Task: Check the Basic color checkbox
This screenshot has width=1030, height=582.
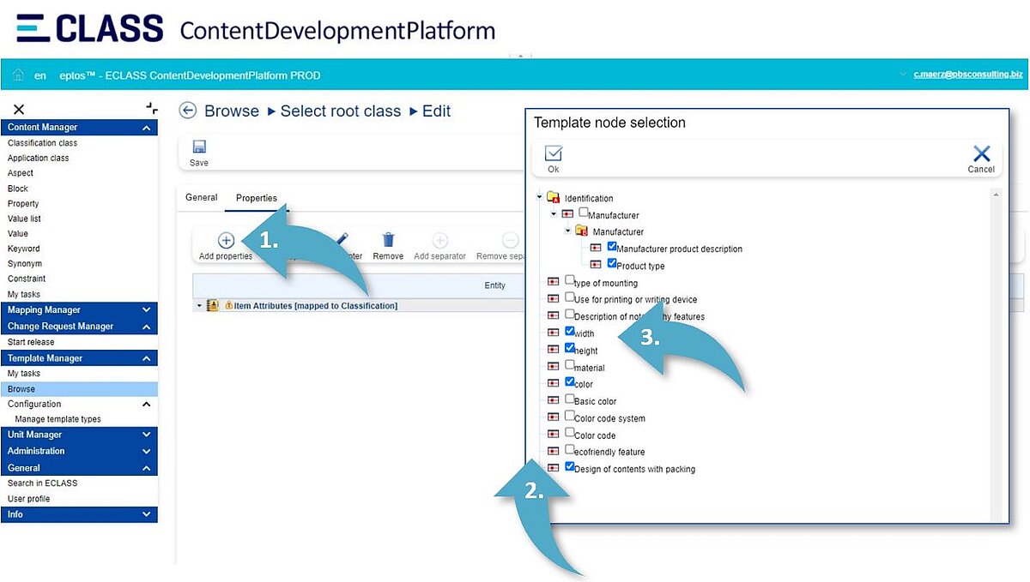Action: (570, 399)
